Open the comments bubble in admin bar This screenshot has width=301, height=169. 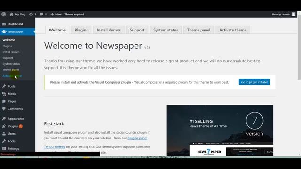(x=41, y=14)
